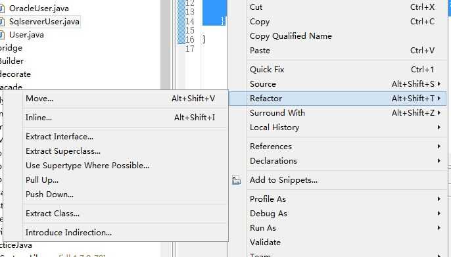The width and height of the screenshot is (451, 257).
Task: Select the bridge package
Action: pos(11,48)
